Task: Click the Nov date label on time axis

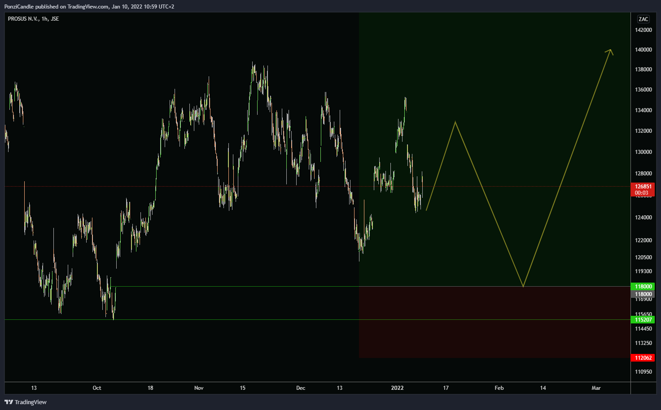Action: coord(199,388)
